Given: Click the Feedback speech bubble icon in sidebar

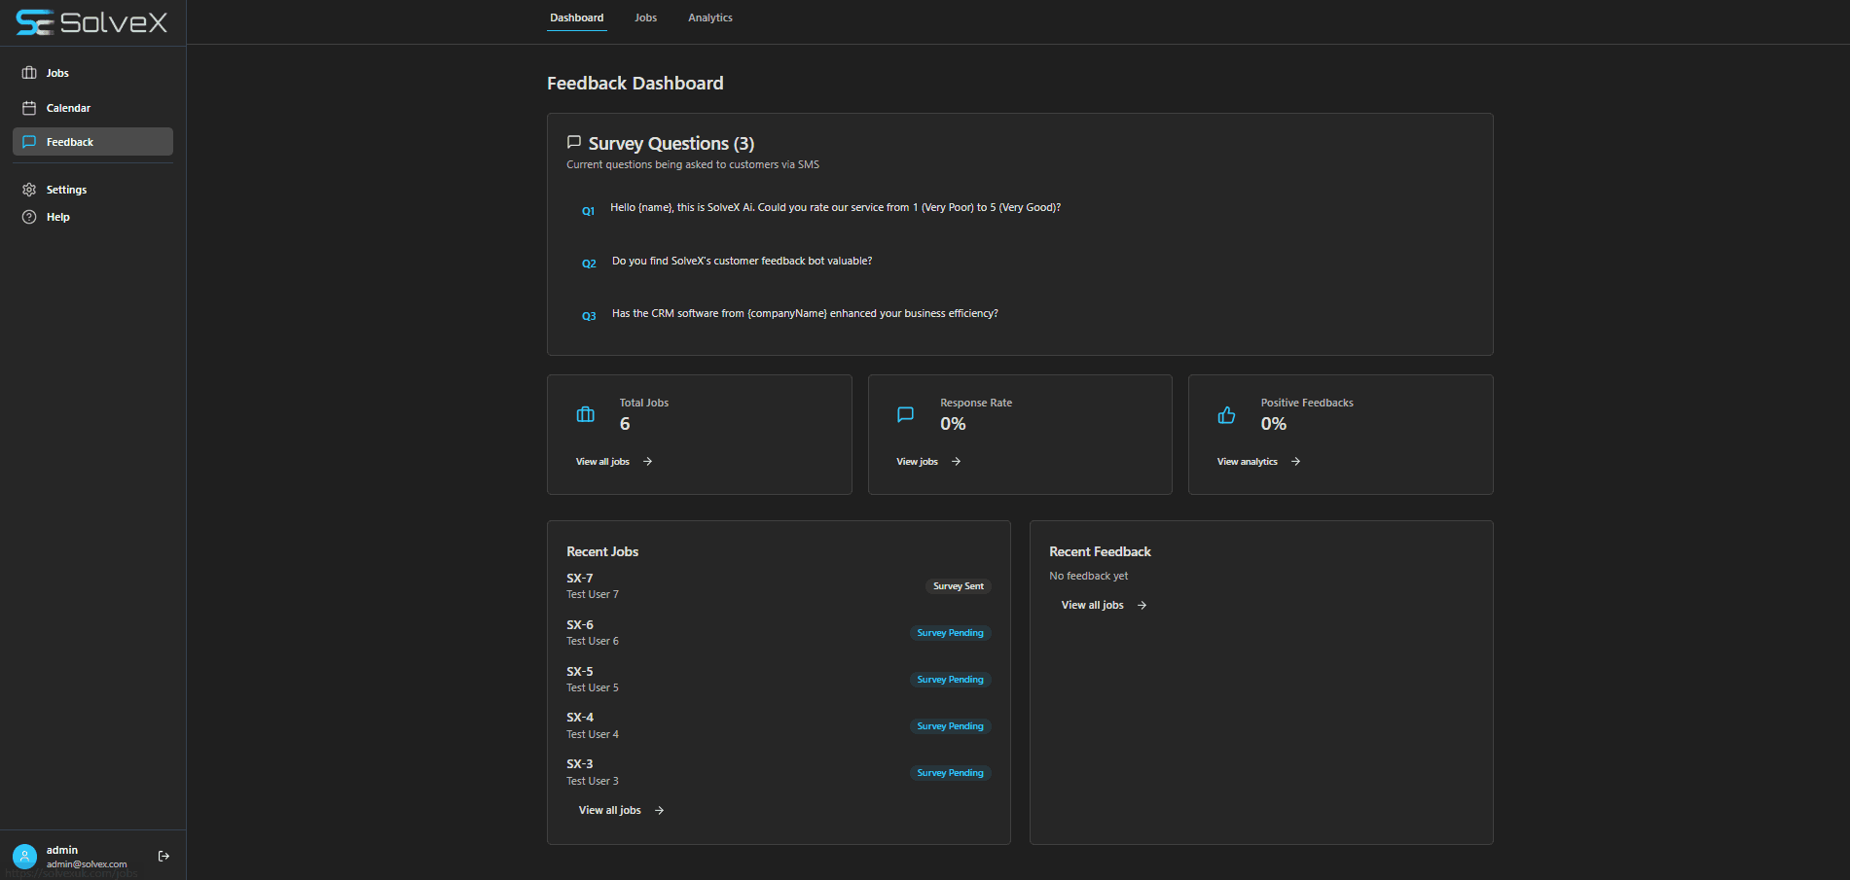Looking at the screenshot, I should click(29, 142).
